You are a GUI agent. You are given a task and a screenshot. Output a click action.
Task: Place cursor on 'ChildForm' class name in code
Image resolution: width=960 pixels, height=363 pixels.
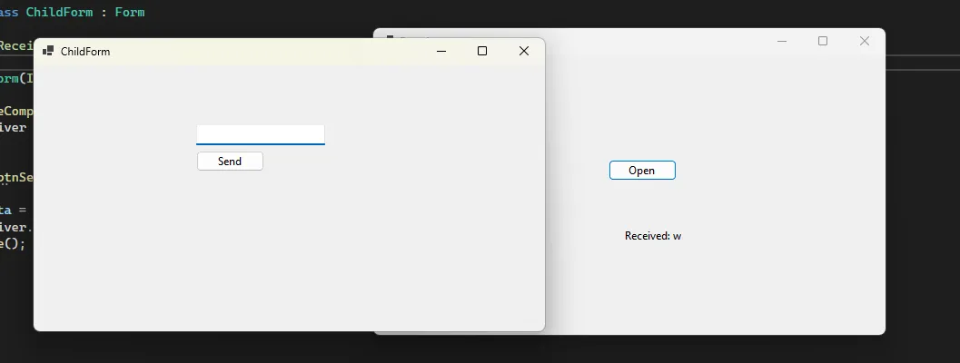tap(59, 13)
